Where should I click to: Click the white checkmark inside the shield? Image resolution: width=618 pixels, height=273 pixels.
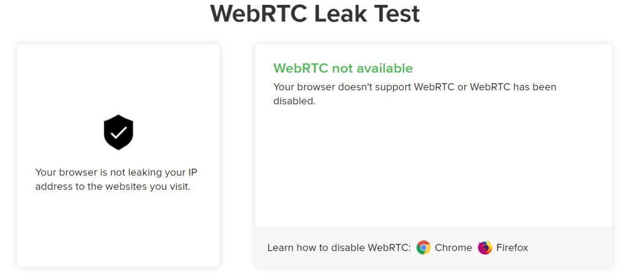tap(119, 132)
